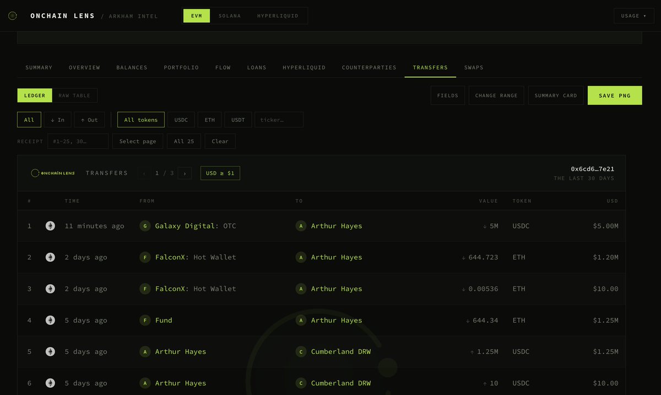661x395 pixels.
Task: Open the Usage dropdown menu
Action: pos(634,16)
